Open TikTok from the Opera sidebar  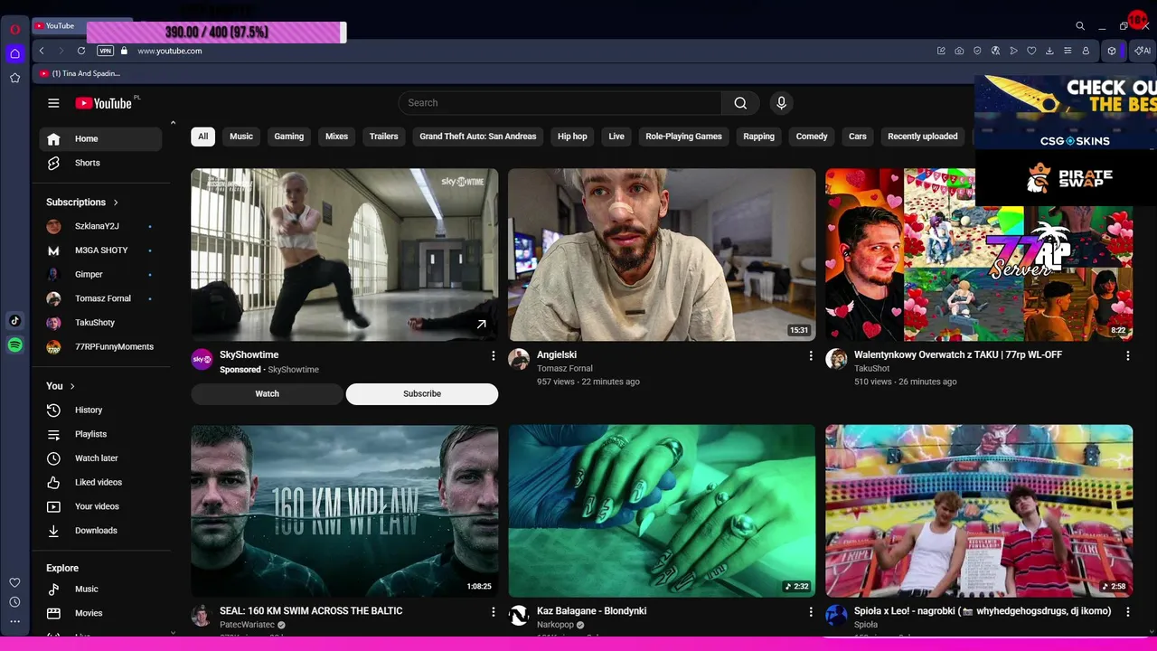coord(14,320)
